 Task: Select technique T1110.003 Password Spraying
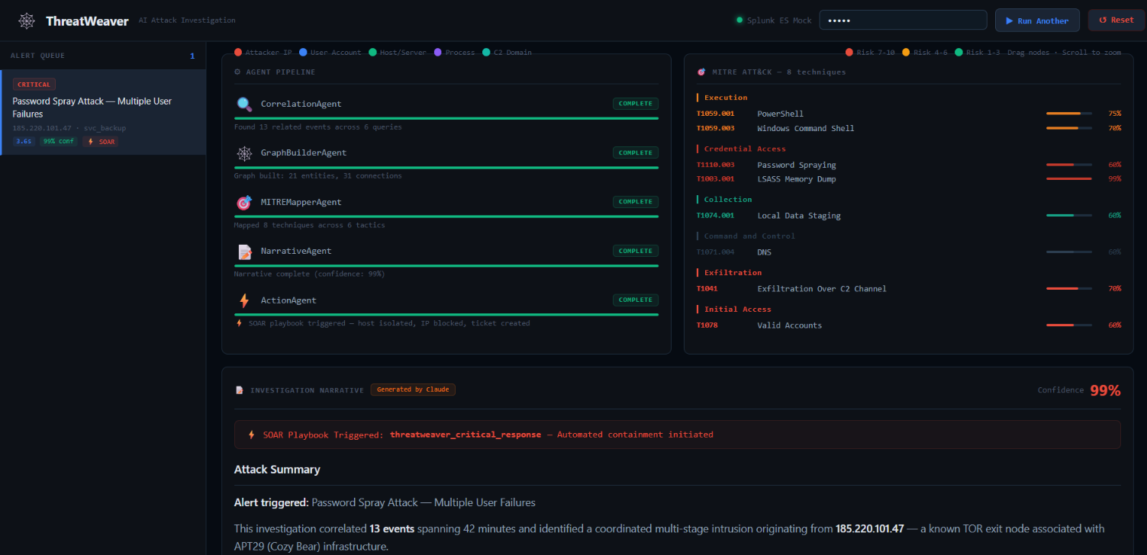point(908,165)
